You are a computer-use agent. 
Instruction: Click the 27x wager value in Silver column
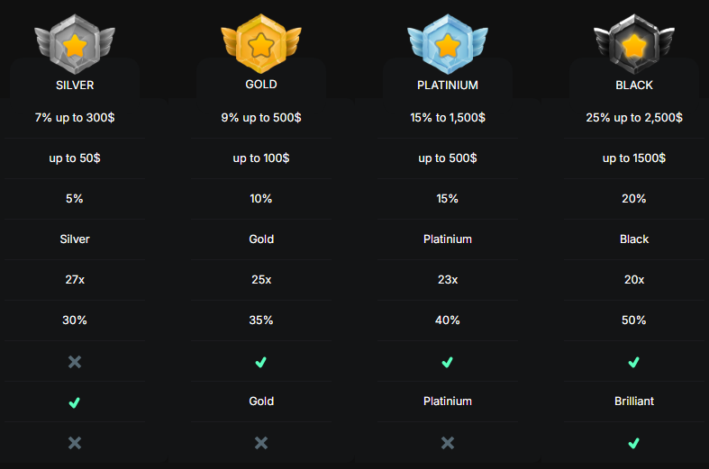pos(75,280)
